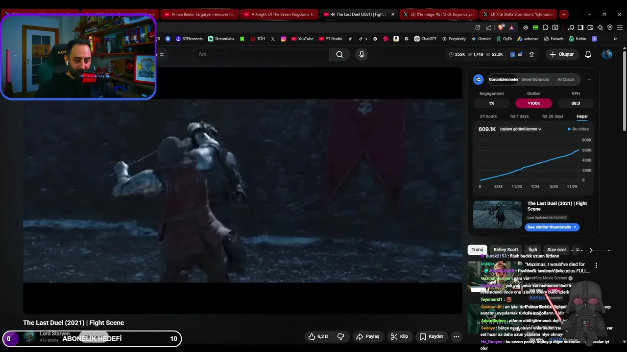Select the Ridley Scott filter chip
This screenshot has width=627, height=352.
click(x=506, y=250)
